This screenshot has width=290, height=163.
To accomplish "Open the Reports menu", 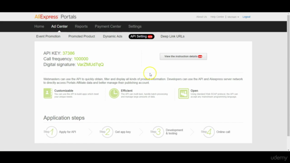I will [81, 26].
